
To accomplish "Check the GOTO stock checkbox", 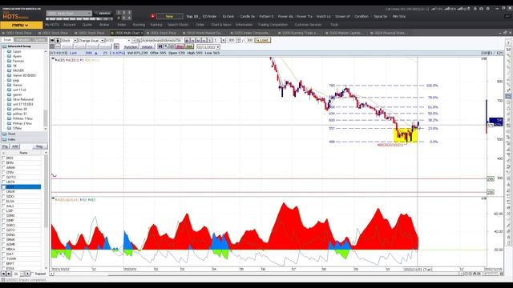I will [3, 178].
